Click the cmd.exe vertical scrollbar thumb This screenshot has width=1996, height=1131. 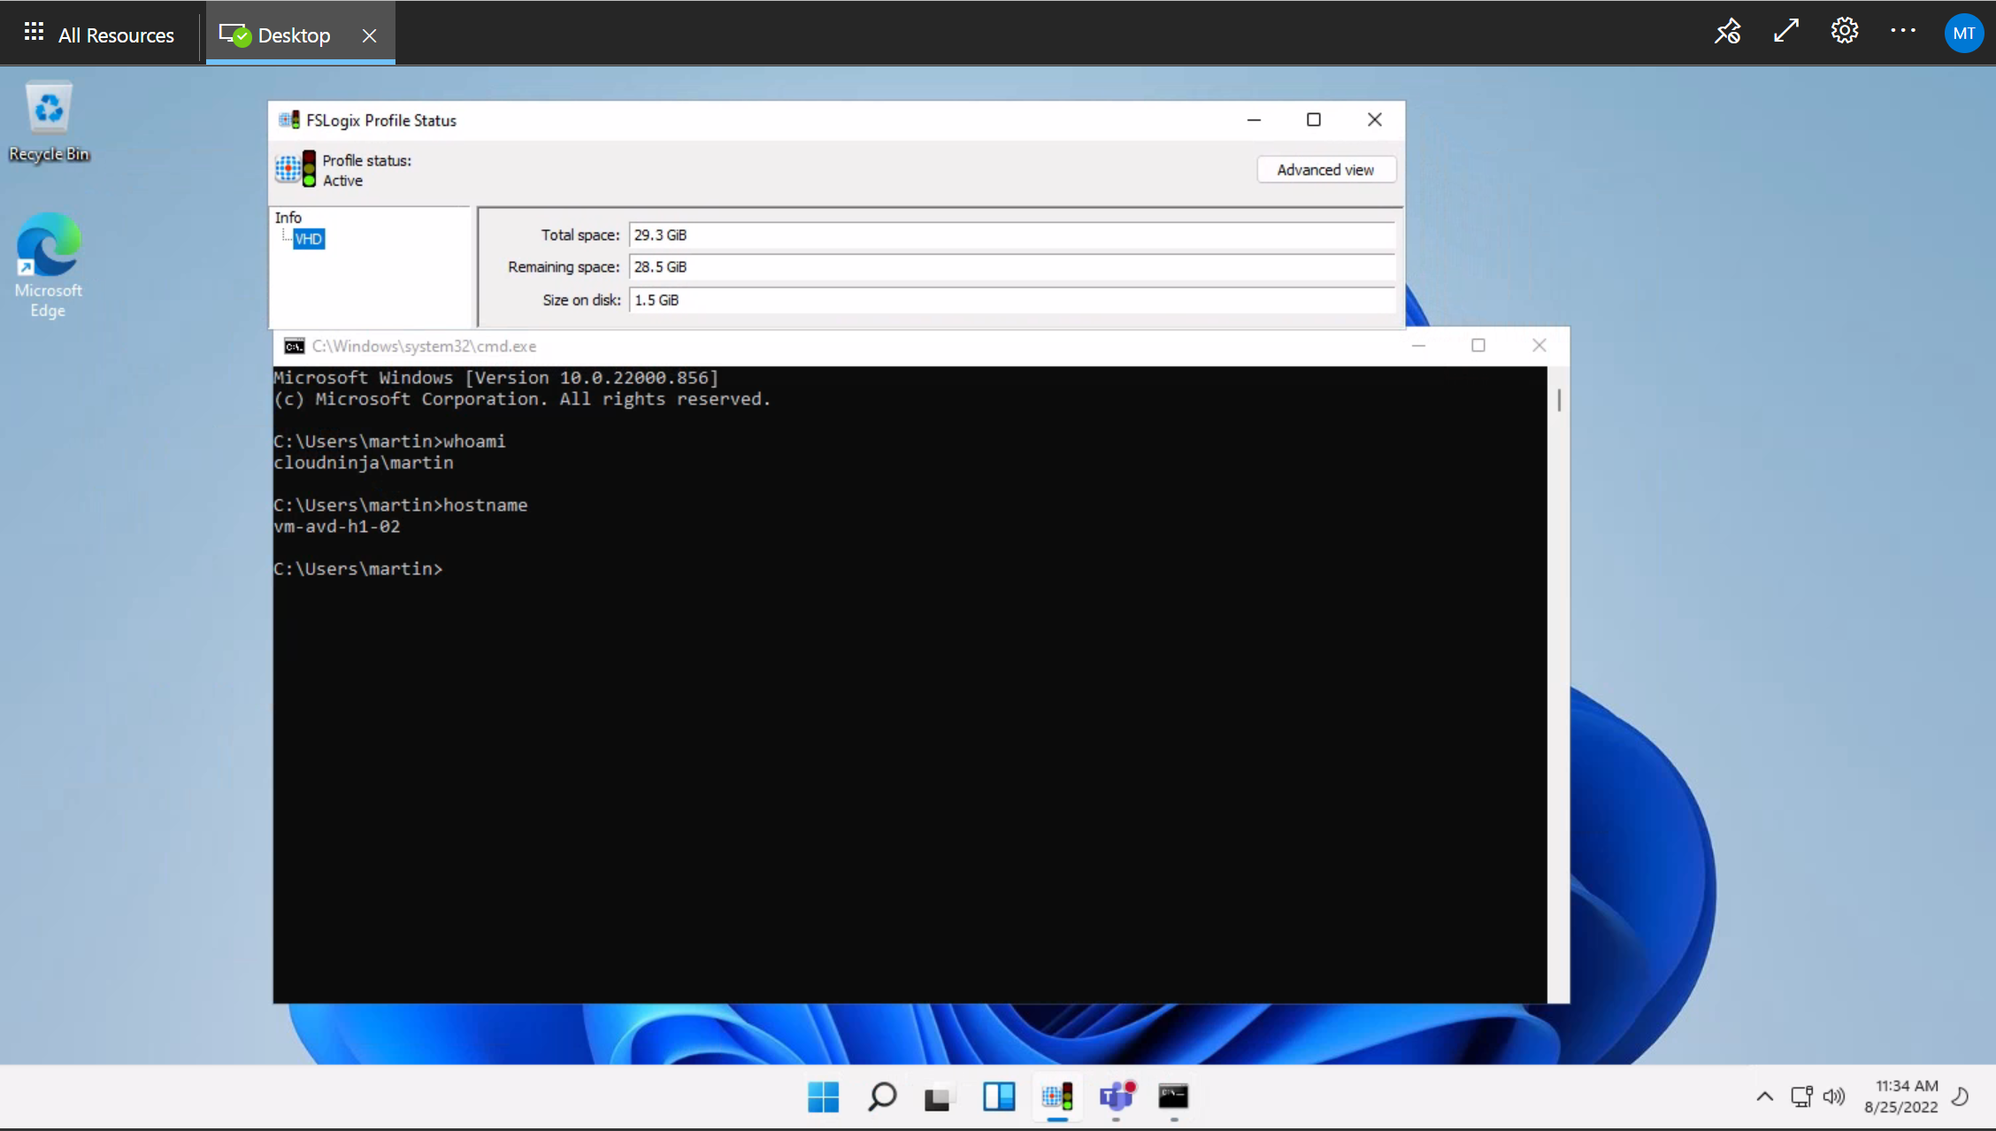coord(1559,401)
